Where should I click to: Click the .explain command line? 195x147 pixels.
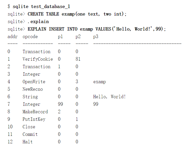pyautogui.click(x=38, y=21)
